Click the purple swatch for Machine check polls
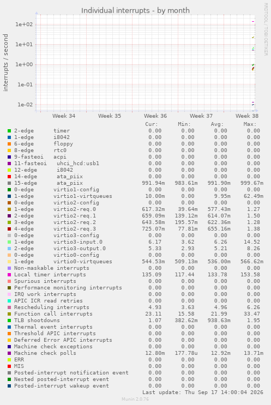271x405 pixels. click(9, 353)
